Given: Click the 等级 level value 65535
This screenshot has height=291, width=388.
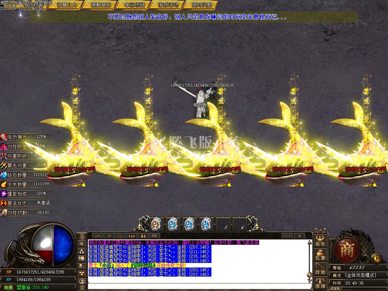Looking at the screenshot, I should click(357, 268).
